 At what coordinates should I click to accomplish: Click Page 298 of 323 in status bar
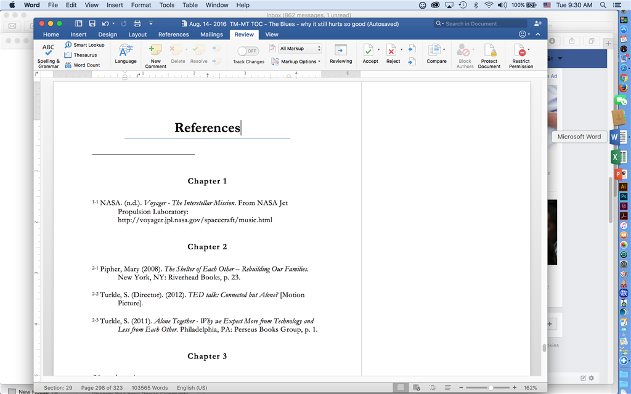click(102, 388)
